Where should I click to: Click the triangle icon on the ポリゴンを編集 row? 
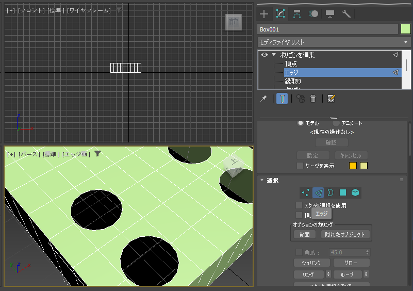pos(395,55)
